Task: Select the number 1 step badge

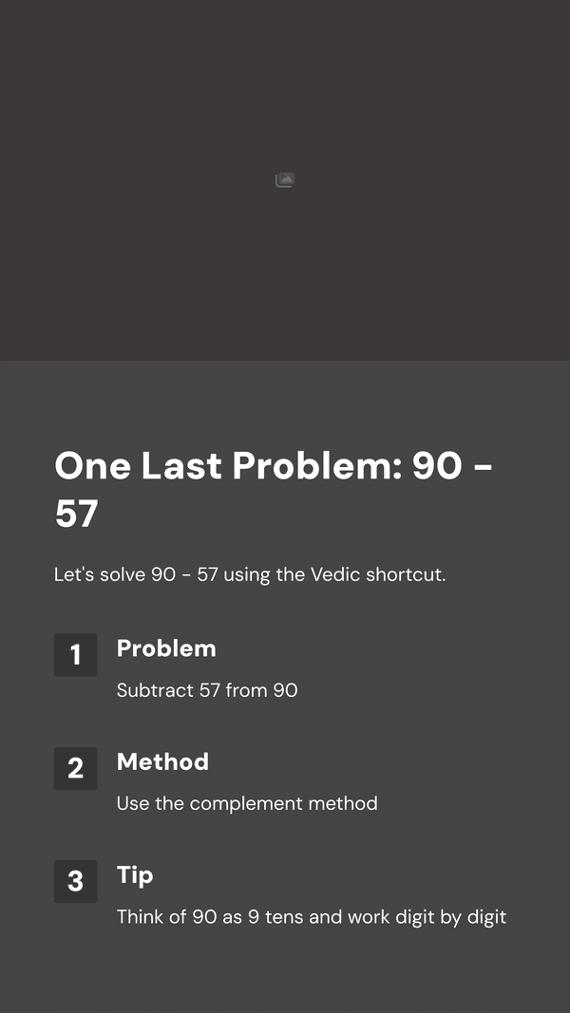Action: tap(76, 654)
